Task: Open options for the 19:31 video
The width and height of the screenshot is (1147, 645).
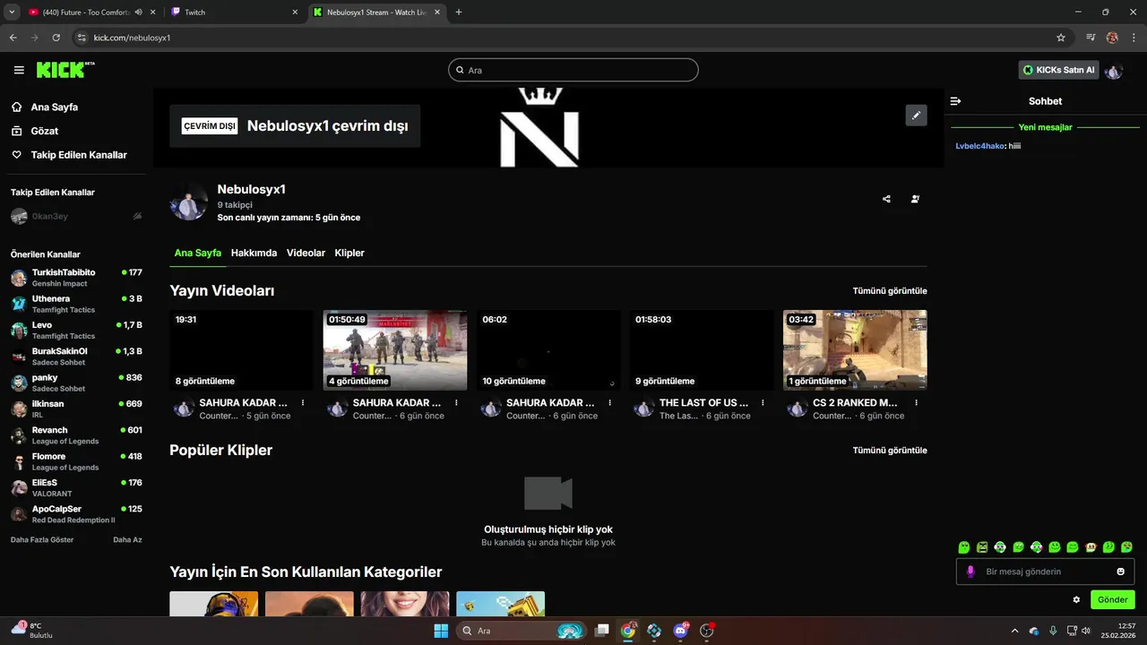Action: 303,403
